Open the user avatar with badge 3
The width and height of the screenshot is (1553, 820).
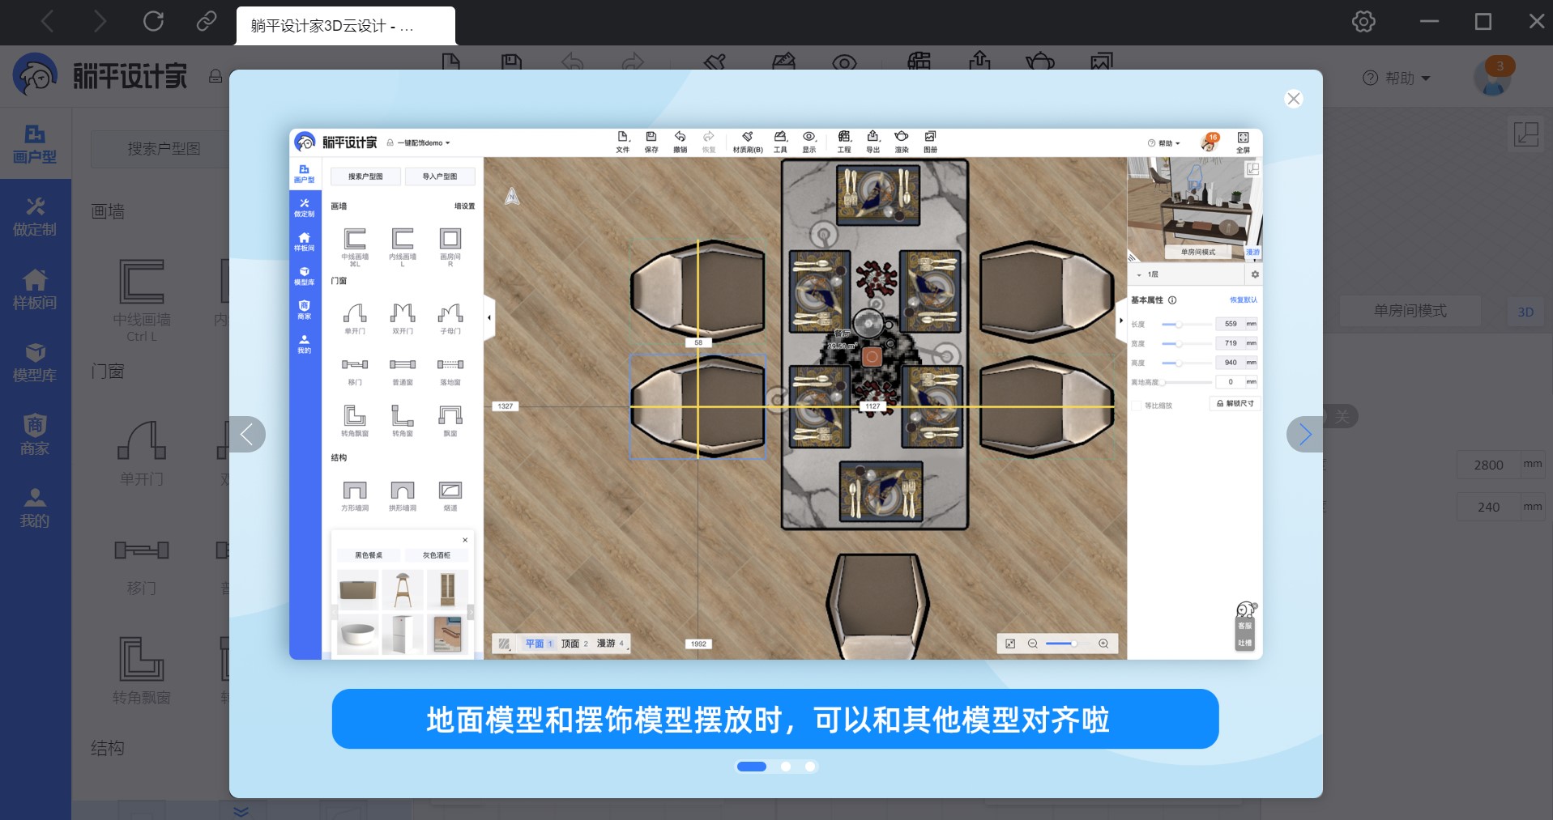(1492, 77)
